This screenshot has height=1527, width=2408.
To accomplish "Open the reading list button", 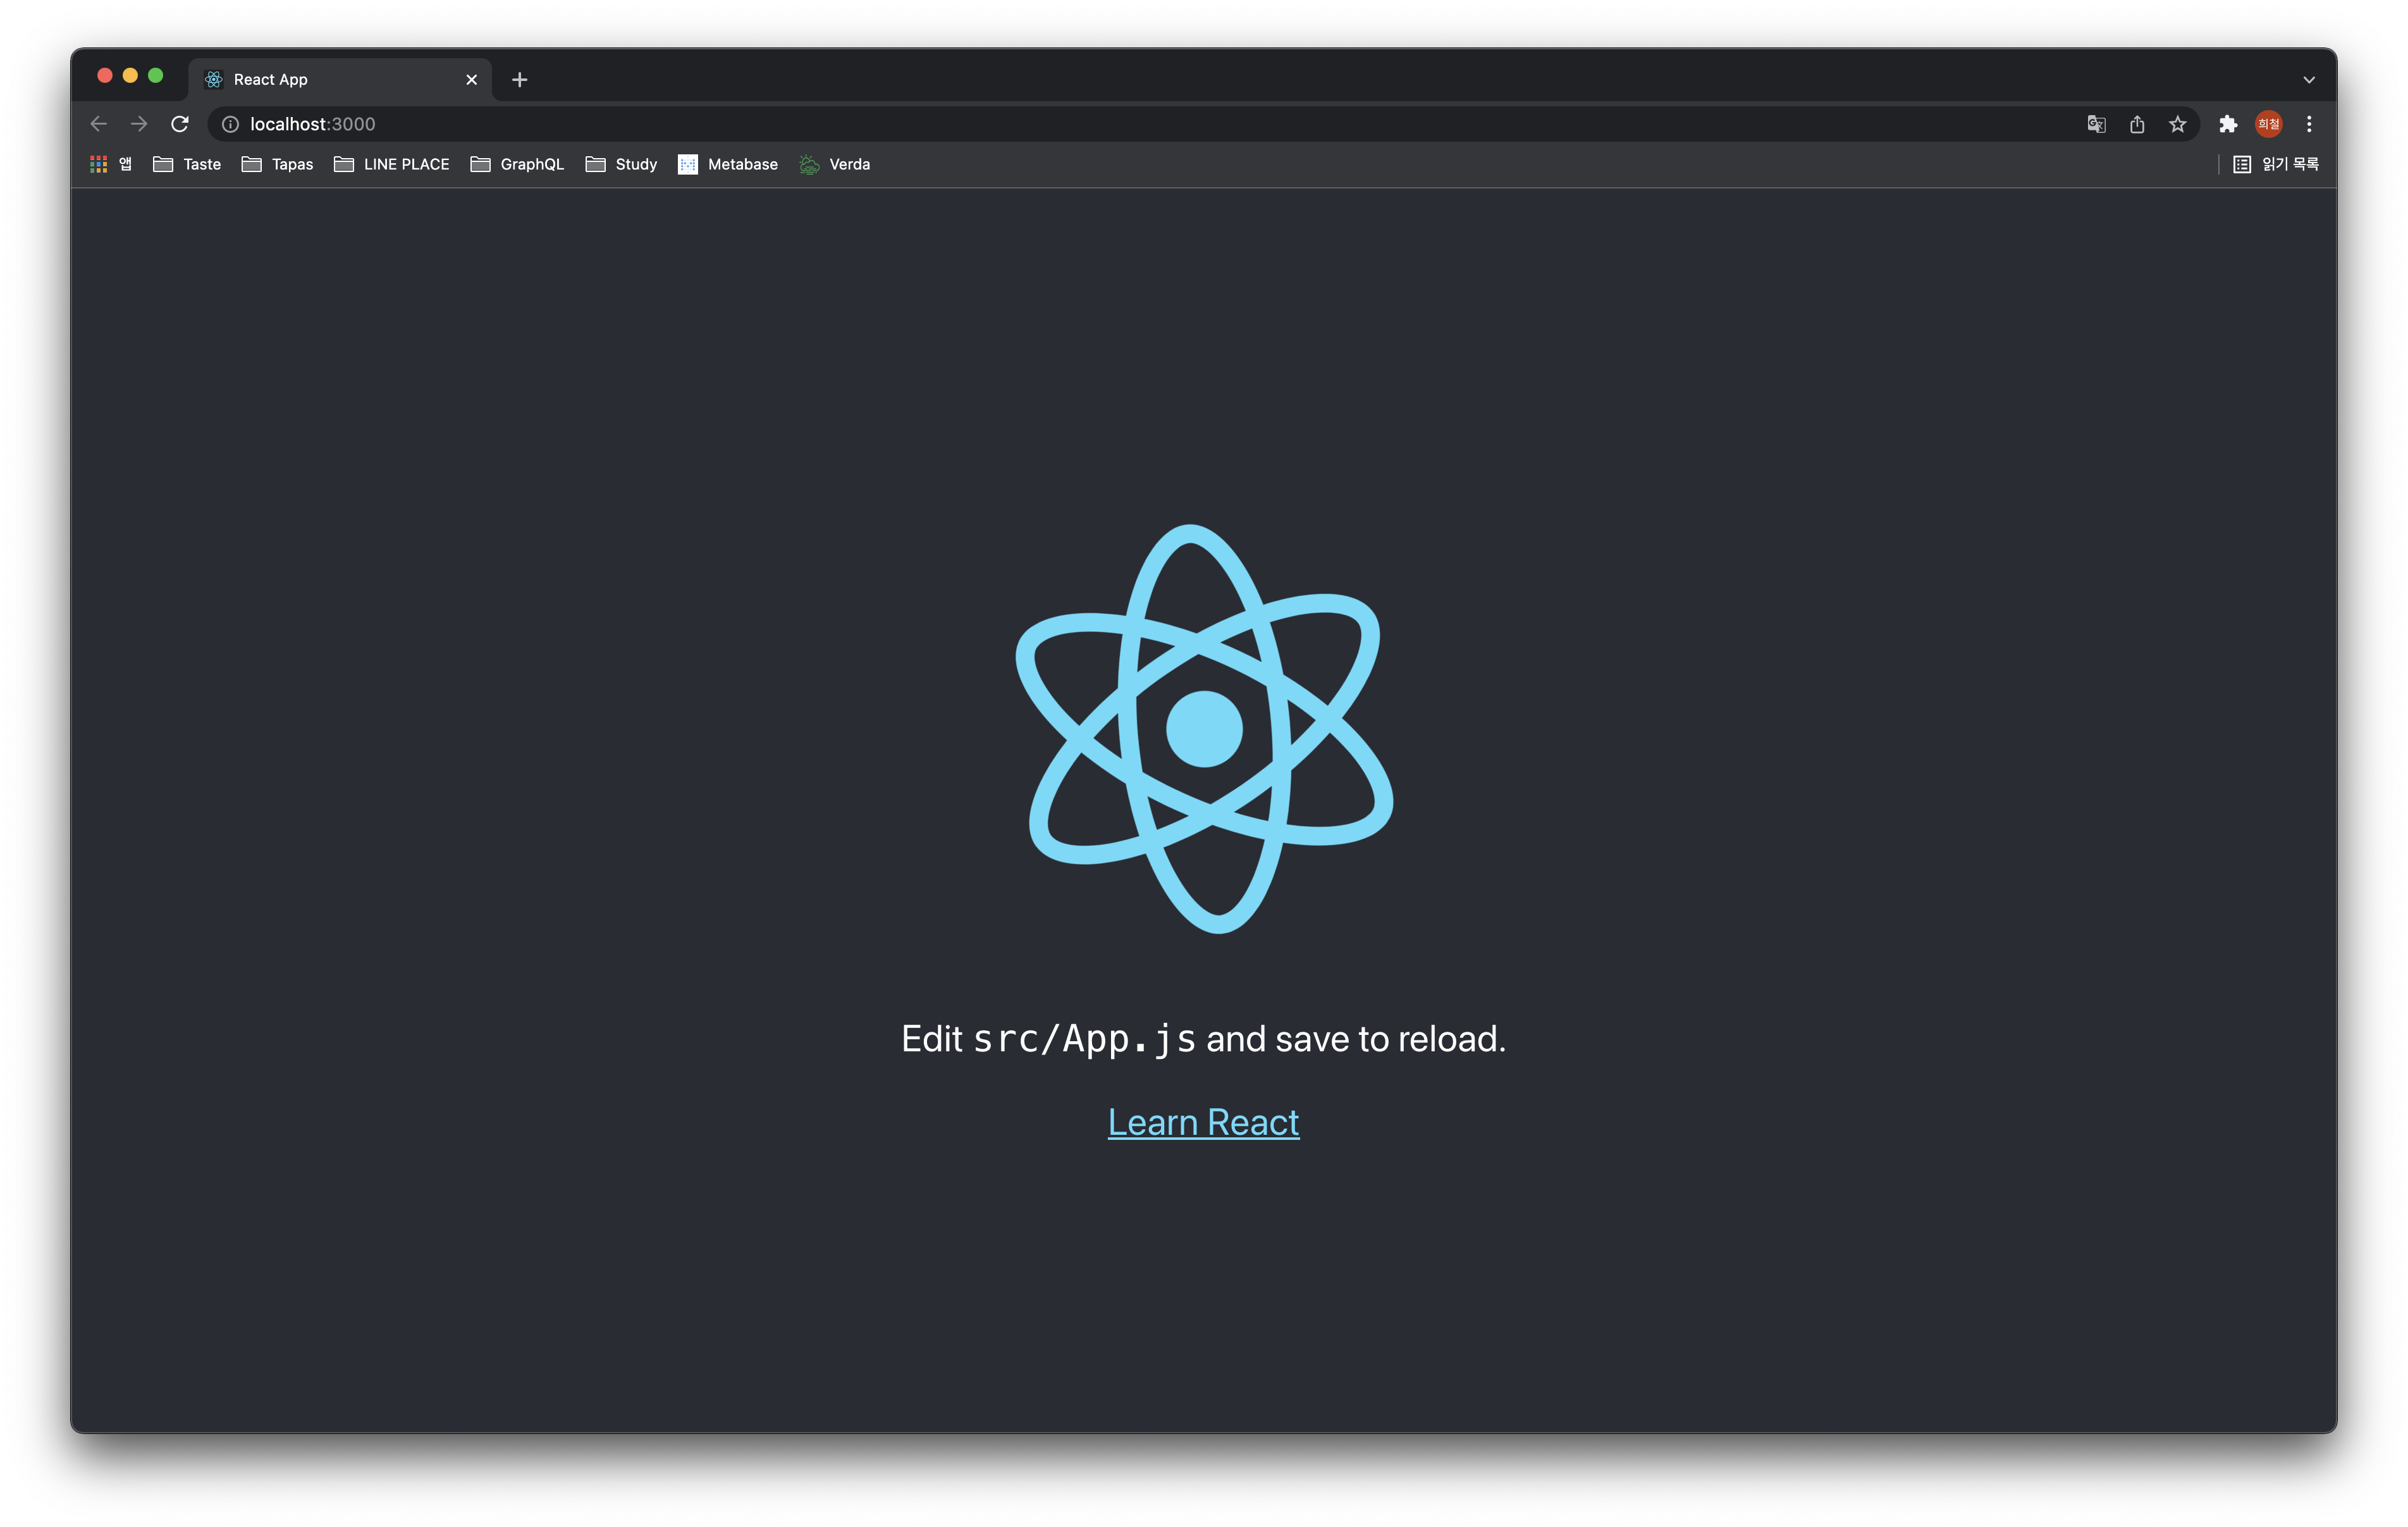I will pyautogui.click(x=2276, y=164).
